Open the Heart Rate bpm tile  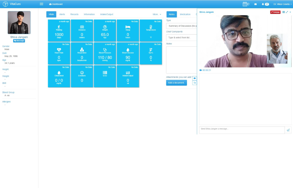(x=59, y=53)
